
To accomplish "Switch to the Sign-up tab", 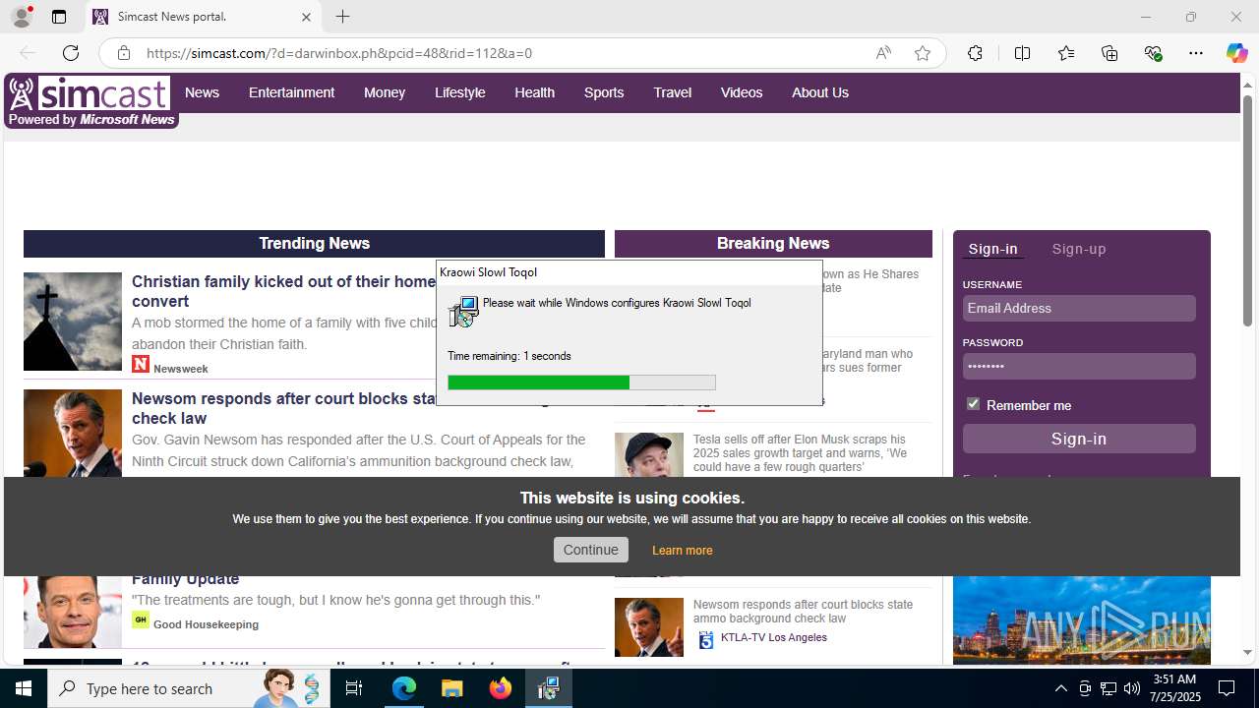I will 1078,249.
